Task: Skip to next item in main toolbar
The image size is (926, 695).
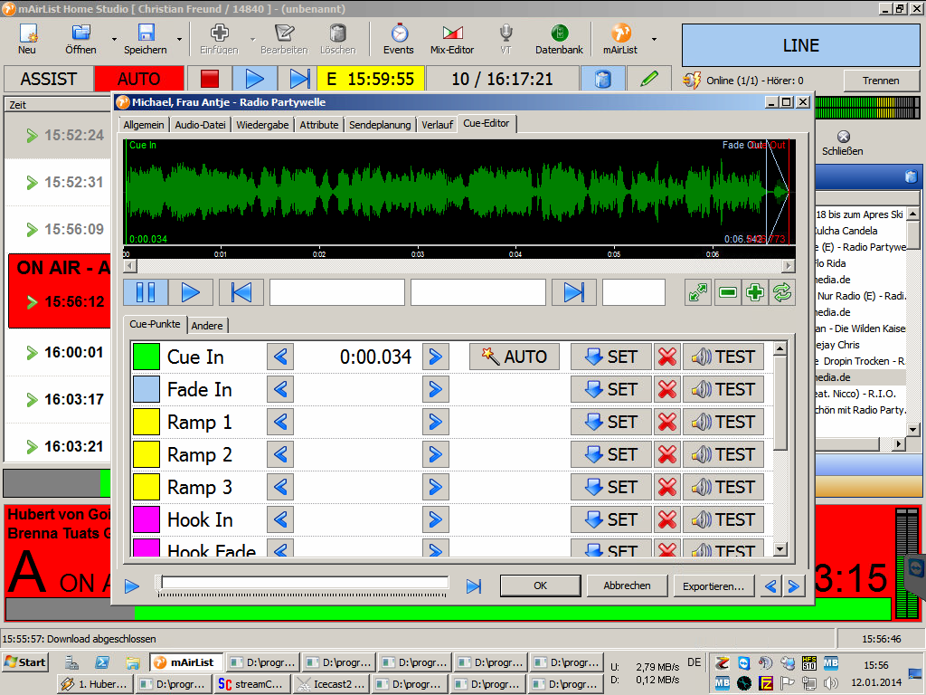Action: point(298,79)
